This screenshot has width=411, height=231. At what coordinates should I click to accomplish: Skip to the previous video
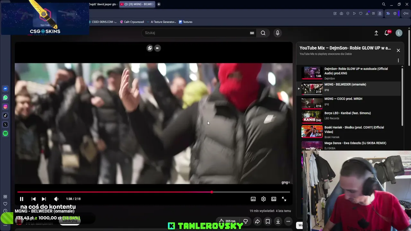(x=33, y=199)
